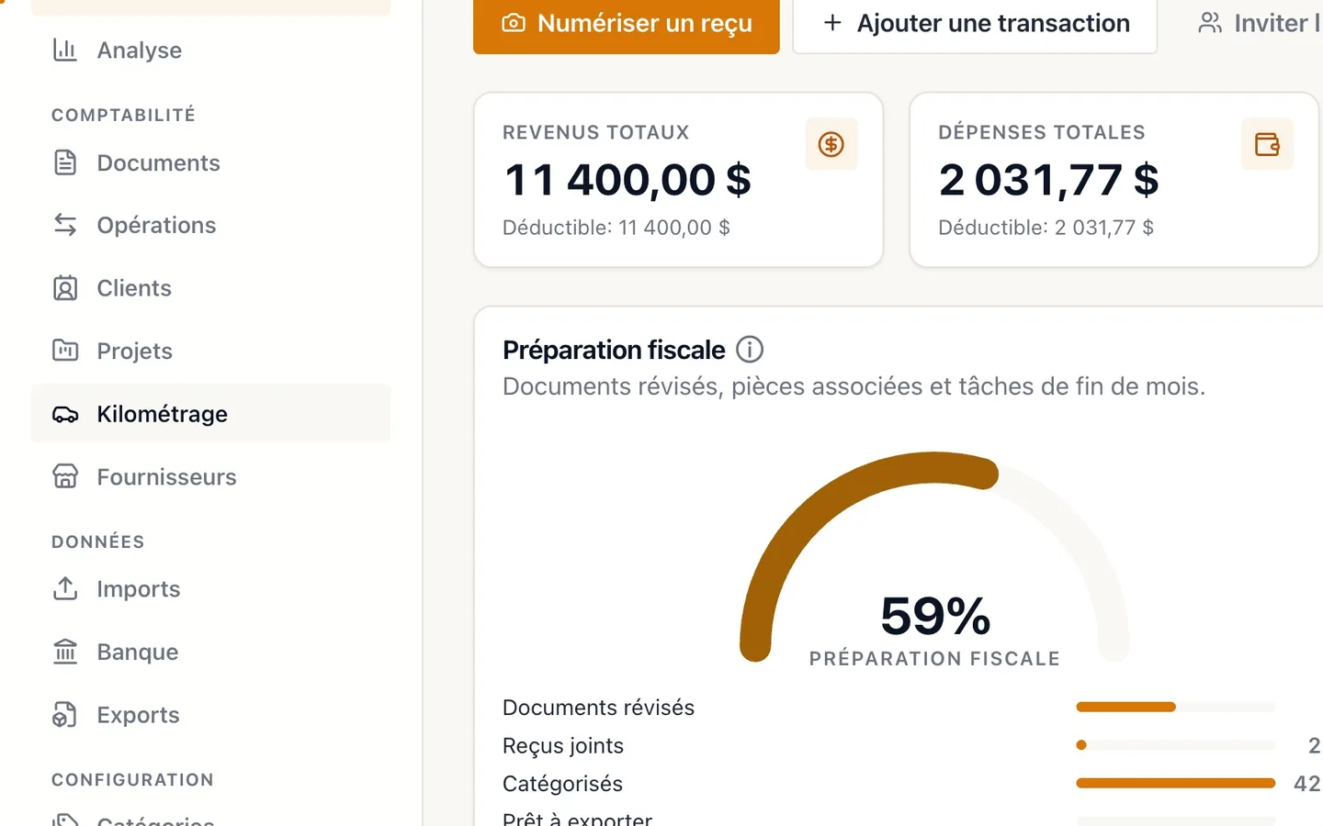Click the Exports file icon
The image size is (1323, 826).
pos(65,715)
